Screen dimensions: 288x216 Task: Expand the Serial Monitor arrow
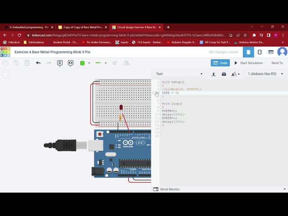point(284,189)
